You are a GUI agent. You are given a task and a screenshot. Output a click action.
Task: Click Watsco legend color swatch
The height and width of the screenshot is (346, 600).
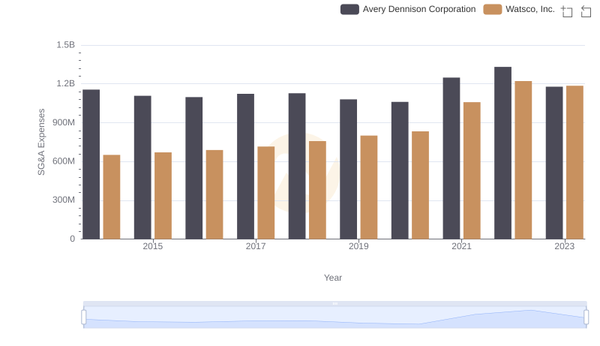tap(493, 9)
